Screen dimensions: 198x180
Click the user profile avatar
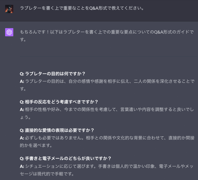[x=9, y=8]
